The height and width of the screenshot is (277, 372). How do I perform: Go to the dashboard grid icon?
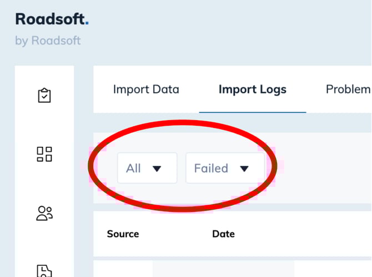pyautogui.click(x=44, y=154)
